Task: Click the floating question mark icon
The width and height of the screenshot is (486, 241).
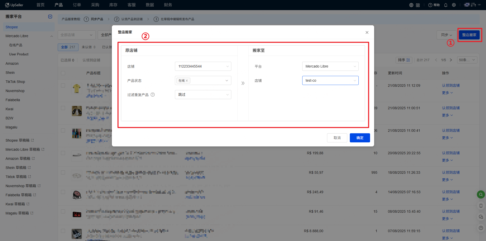Action: (x=481, y=228)
